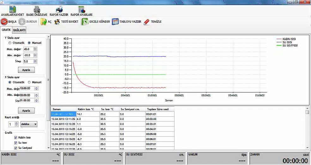Open the dakika time unit dropdown
This screenshot has width=311, height=165.
pyautogui.click(x=28, y=124)
